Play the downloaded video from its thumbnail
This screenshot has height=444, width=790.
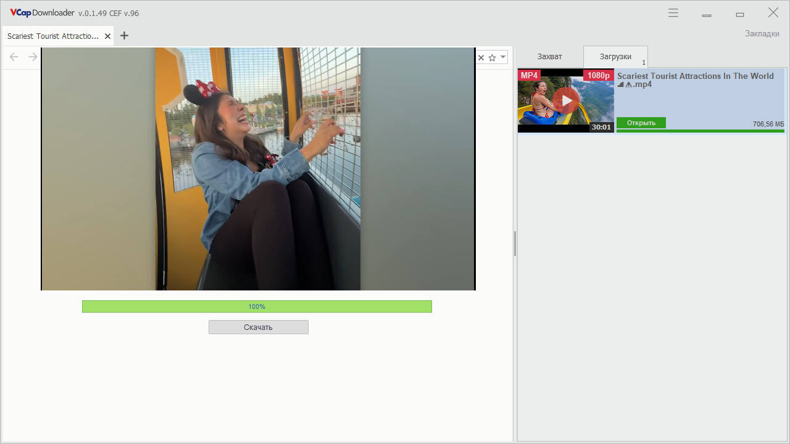(x=566, y=101)
